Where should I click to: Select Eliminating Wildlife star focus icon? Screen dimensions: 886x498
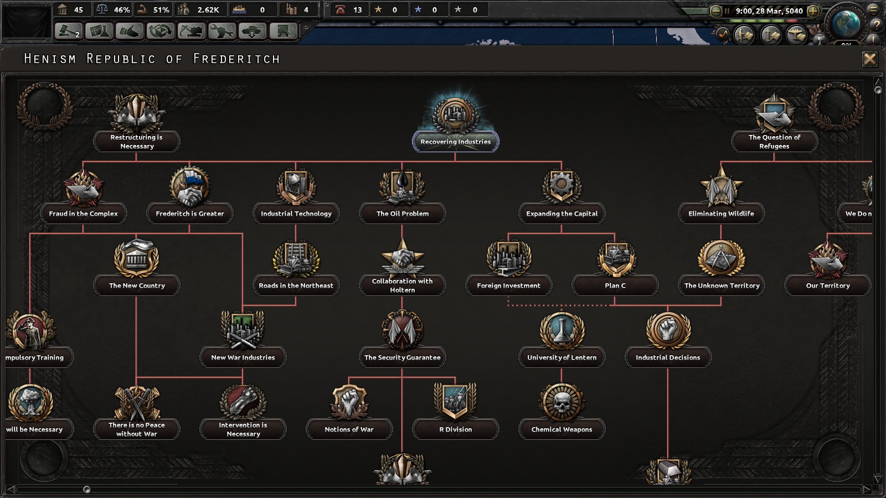[721, 187]
